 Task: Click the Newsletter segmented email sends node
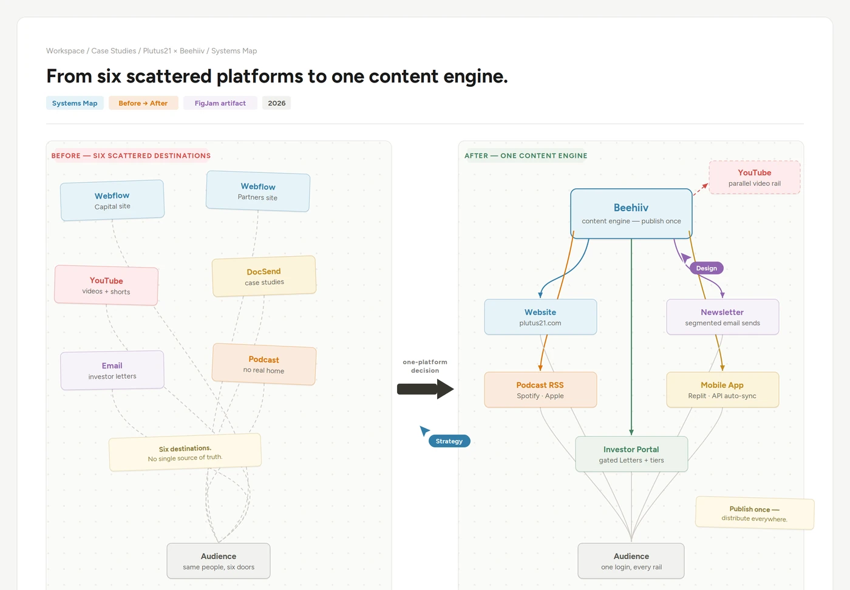[x=722, y=317]
